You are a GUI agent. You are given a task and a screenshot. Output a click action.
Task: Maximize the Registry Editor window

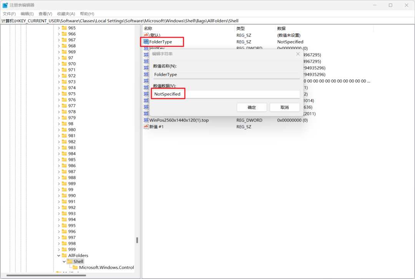click(x=390, y=5)
